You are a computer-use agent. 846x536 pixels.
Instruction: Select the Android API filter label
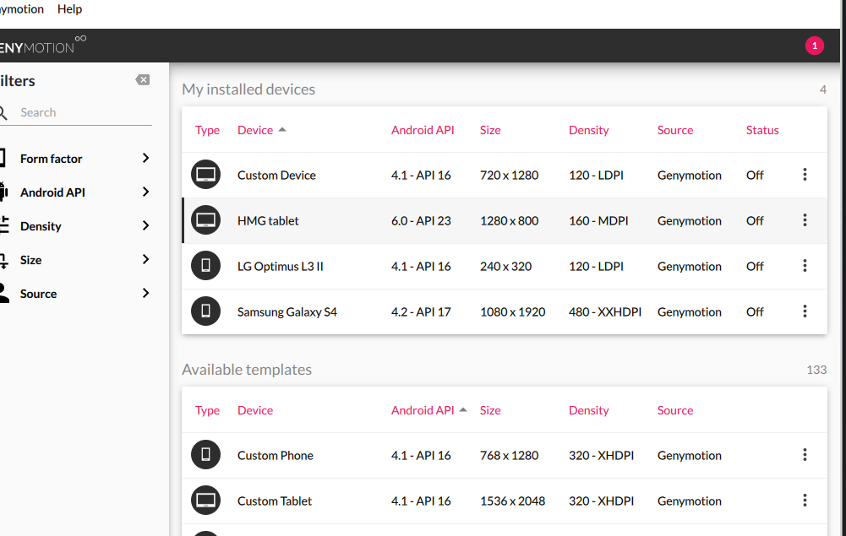[52, 192]
